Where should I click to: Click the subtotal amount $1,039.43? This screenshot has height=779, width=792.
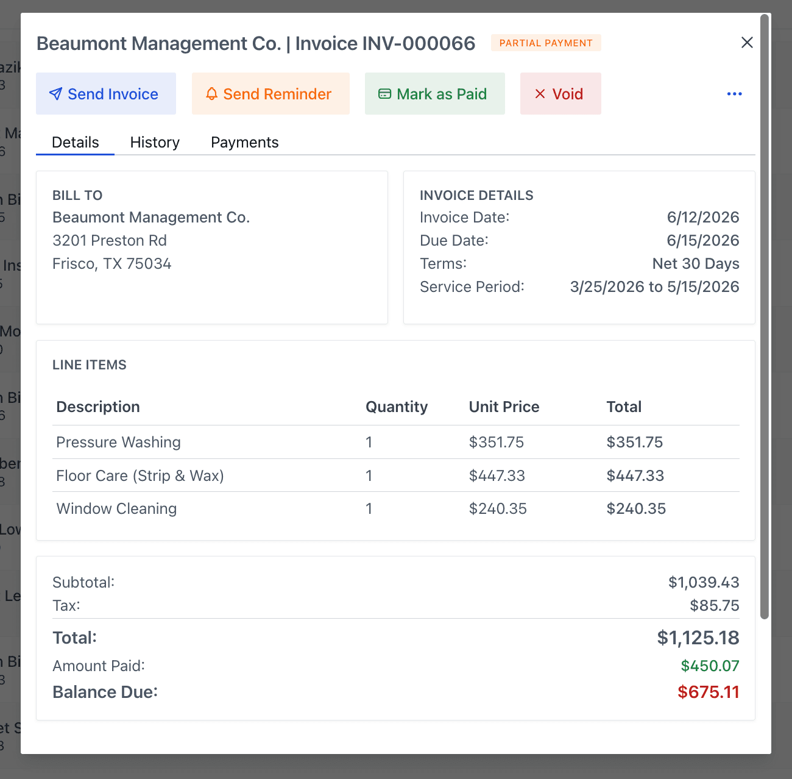pyautogui.click(x=704, y=582)
